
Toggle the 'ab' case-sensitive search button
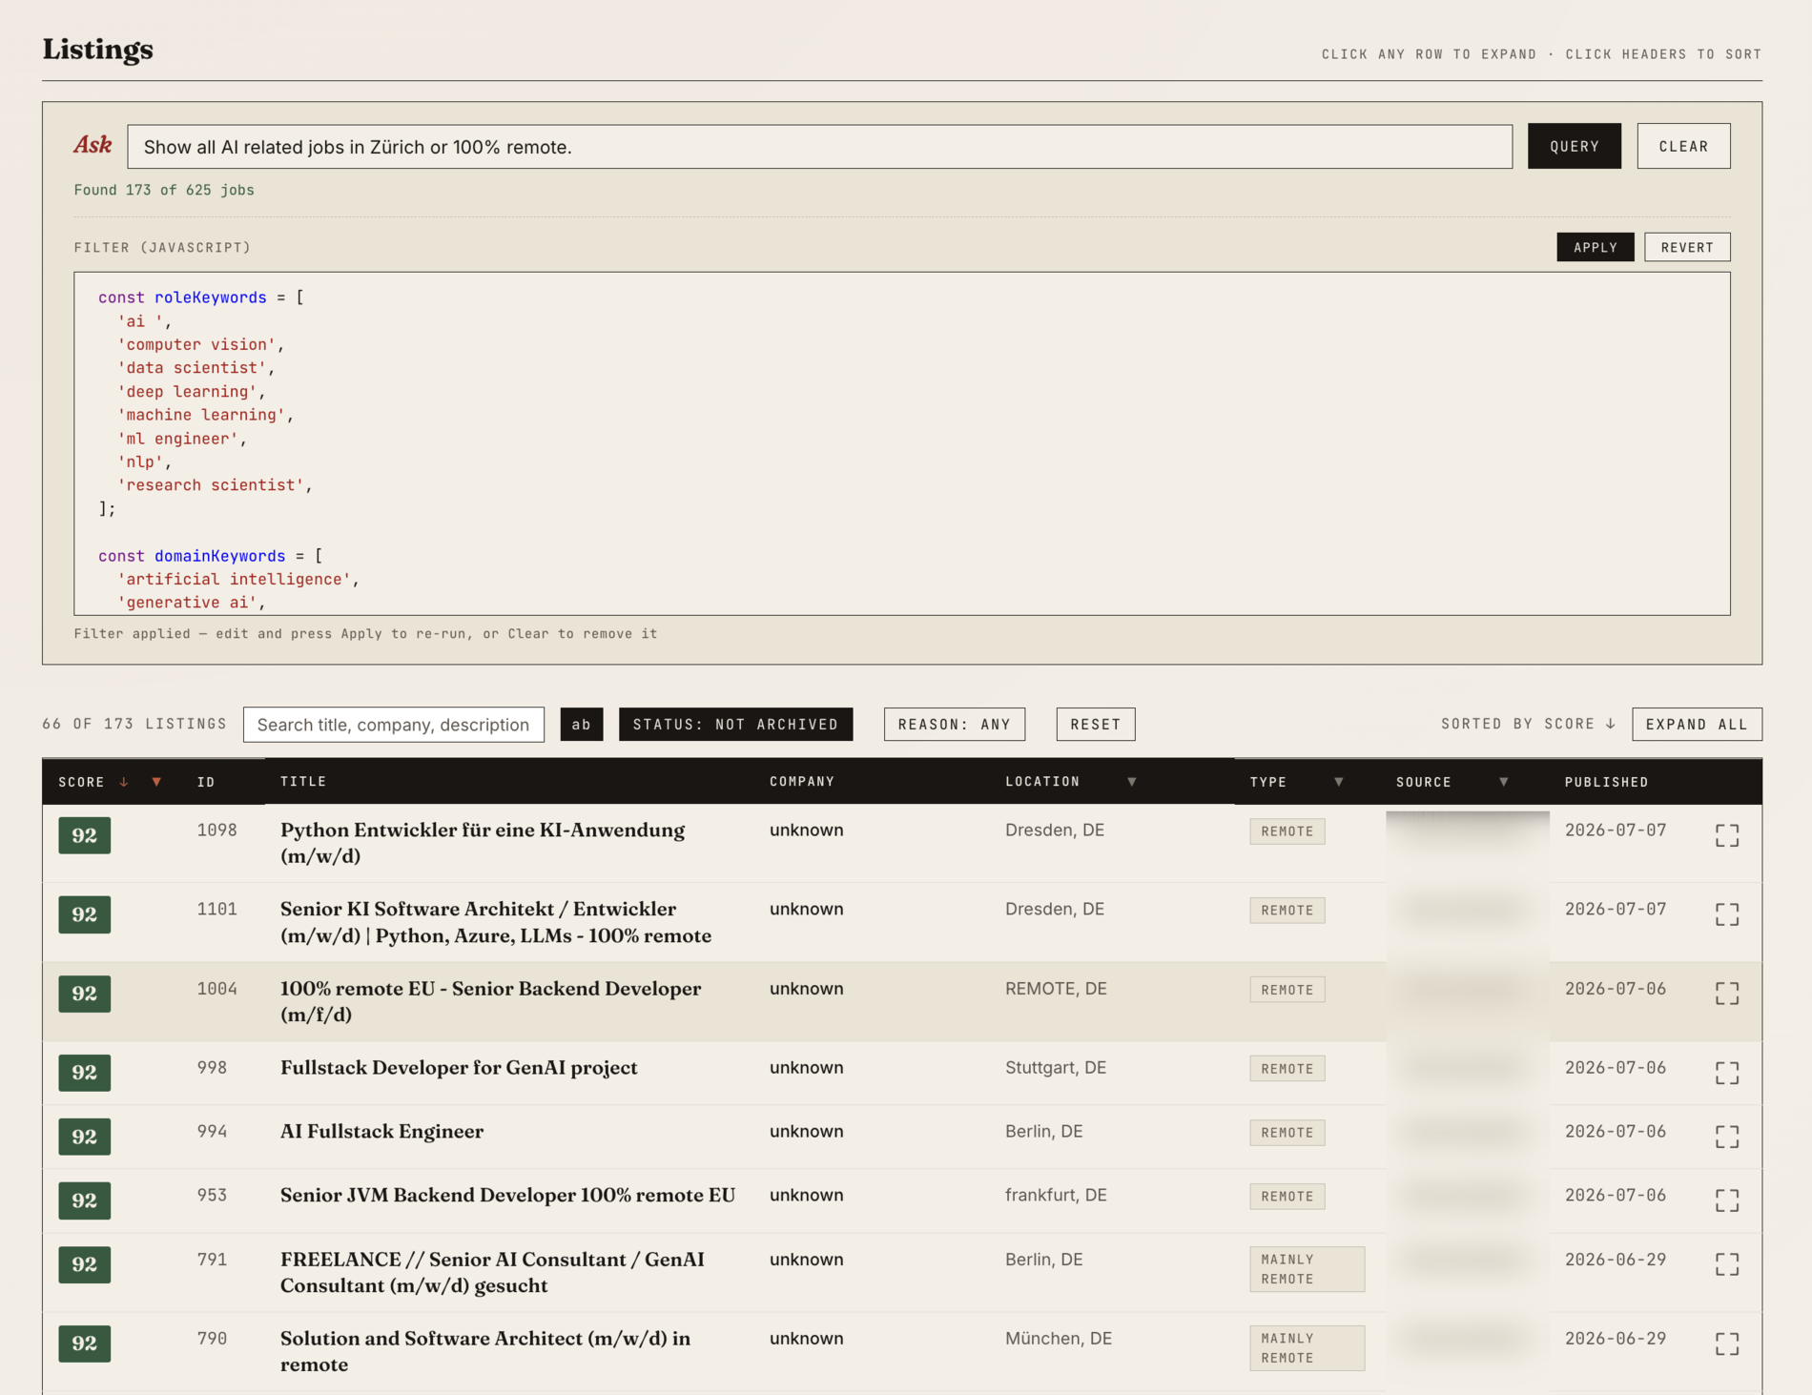(x=582, y=725)
